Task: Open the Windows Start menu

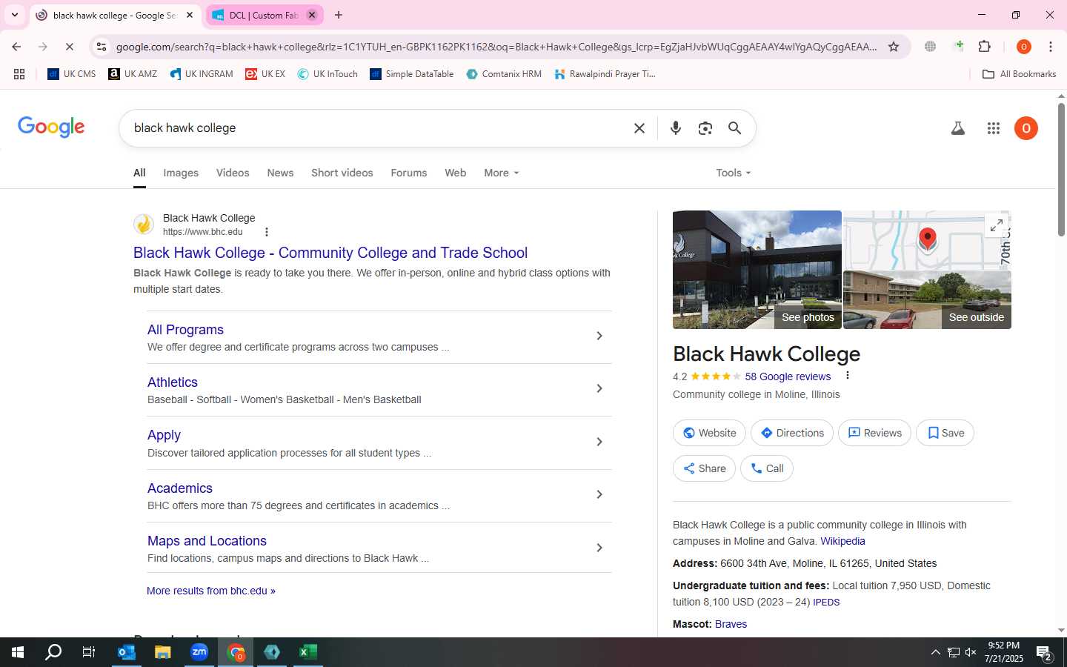Action: (x=18, y=652)
